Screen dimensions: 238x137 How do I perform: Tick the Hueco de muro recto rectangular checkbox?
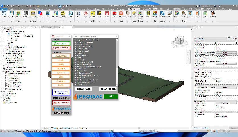point(75,67)
